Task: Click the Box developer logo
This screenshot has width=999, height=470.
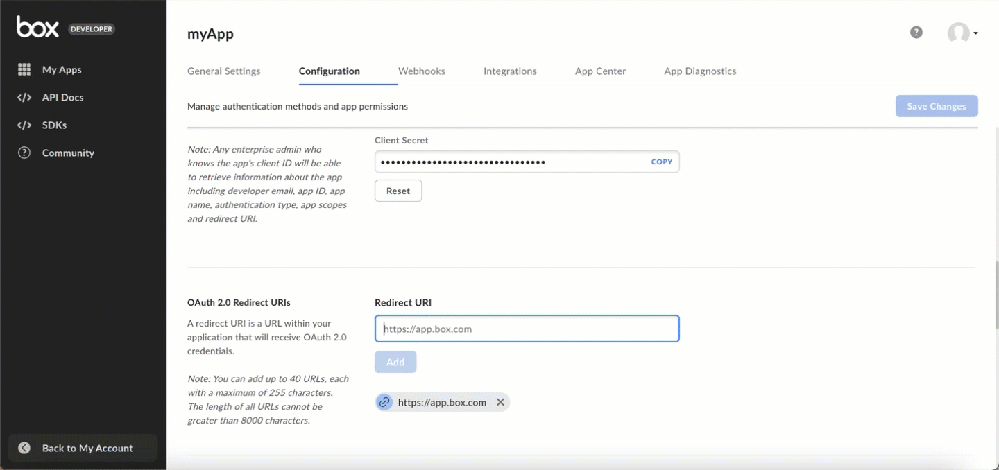Action: click(x=66, y=28)
